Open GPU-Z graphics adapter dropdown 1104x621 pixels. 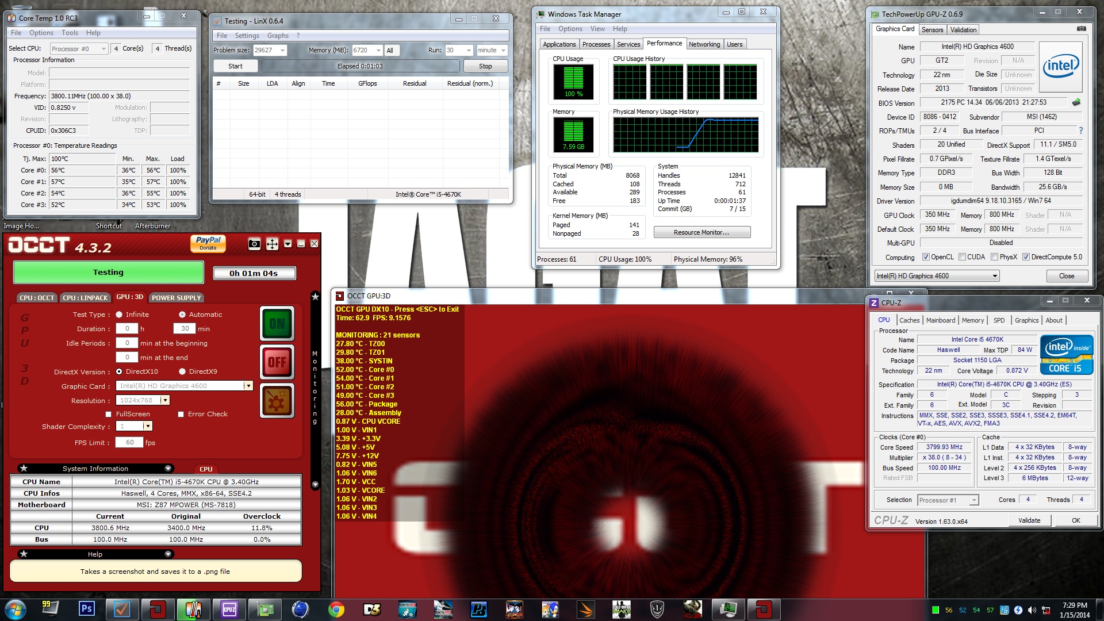point(937,276)
